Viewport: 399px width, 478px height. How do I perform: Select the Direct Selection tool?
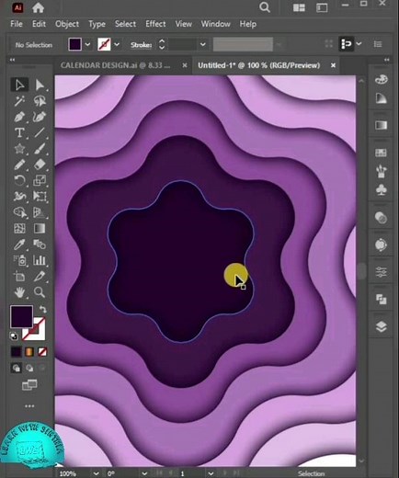40,85
